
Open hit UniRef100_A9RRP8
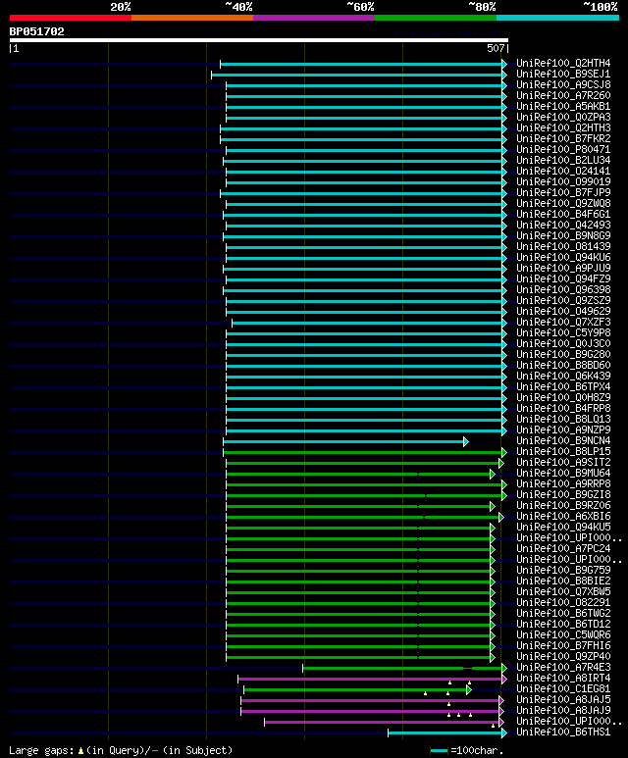tap(563, 484)
